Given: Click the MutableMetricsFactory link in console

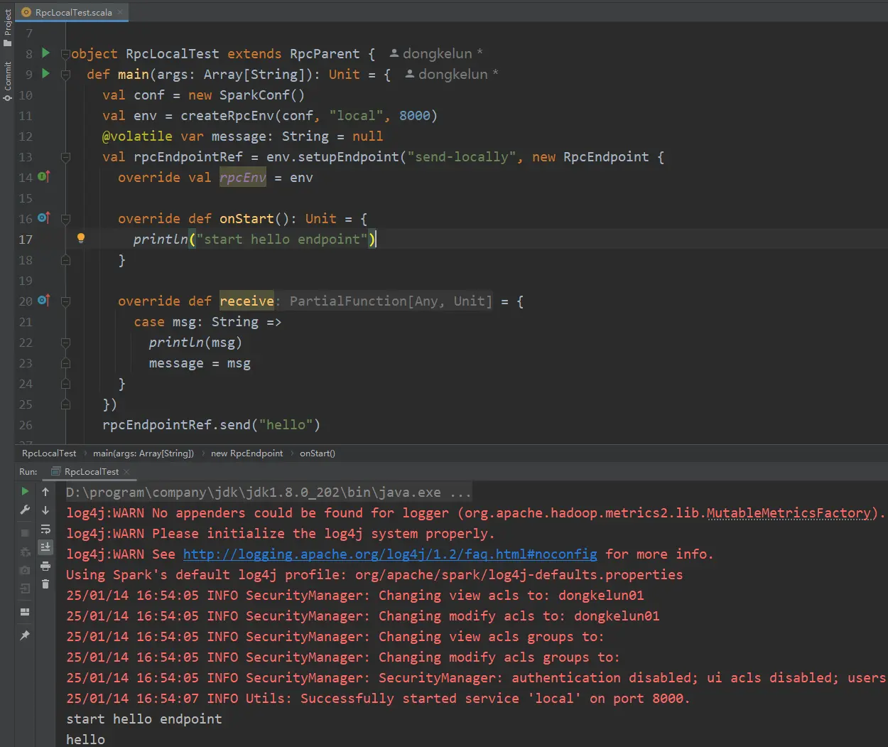Looking at the screenshot, I should click(789, 512).
